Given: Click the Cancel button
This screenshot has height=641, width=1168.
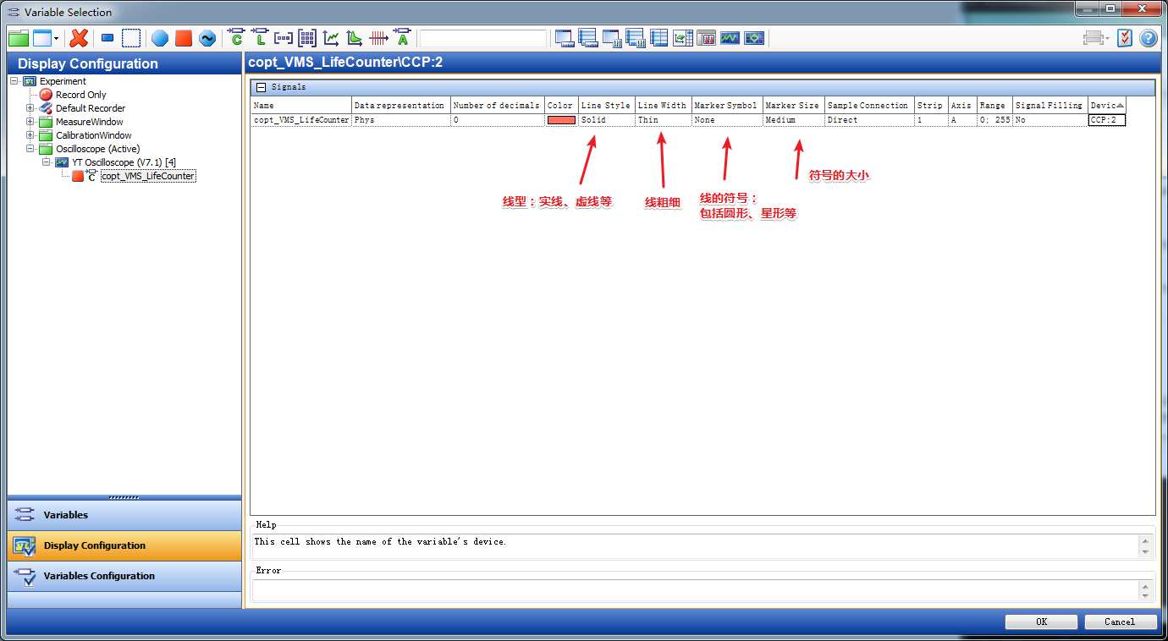Looking at the screenshot, I should pyautogui.click(x=1120, y=622).
